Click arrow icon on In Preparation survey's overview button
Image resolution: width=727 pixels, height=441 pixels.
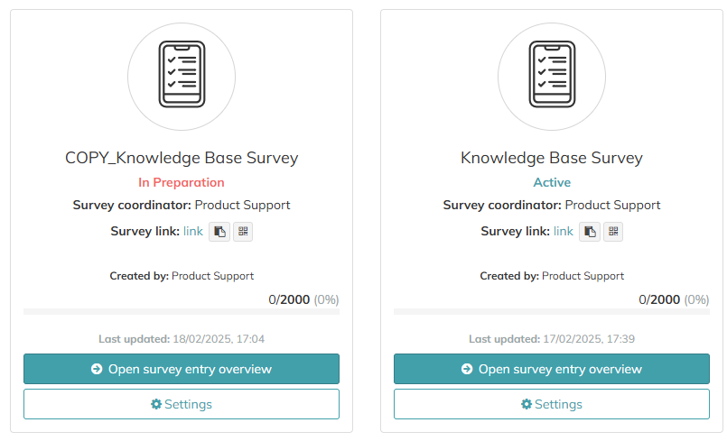pos(97,369)
